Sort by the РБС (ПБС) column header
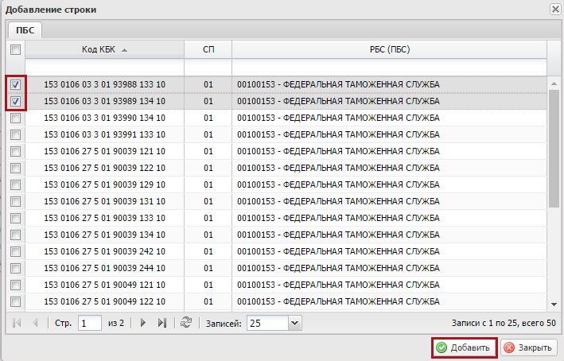564x361 pixels. pyautogui.click(x=388, y=49)
